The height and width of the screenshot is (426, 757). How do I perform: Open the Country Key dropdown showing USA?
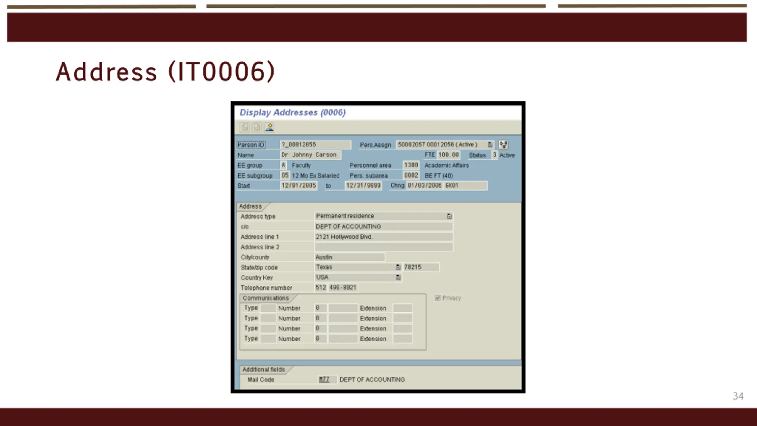tap(398, 277)
